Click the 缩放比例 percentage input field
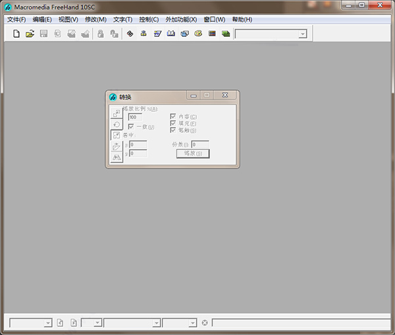Viewport: 395px width, 335px height. coord(135,117)
